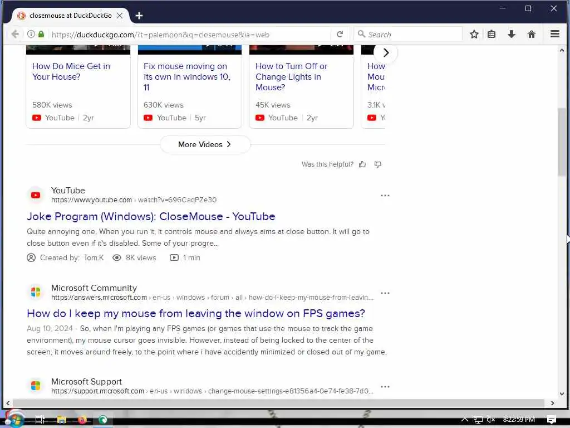Open the notification center icon
The image size is (570, 428).
click(552, 420)
